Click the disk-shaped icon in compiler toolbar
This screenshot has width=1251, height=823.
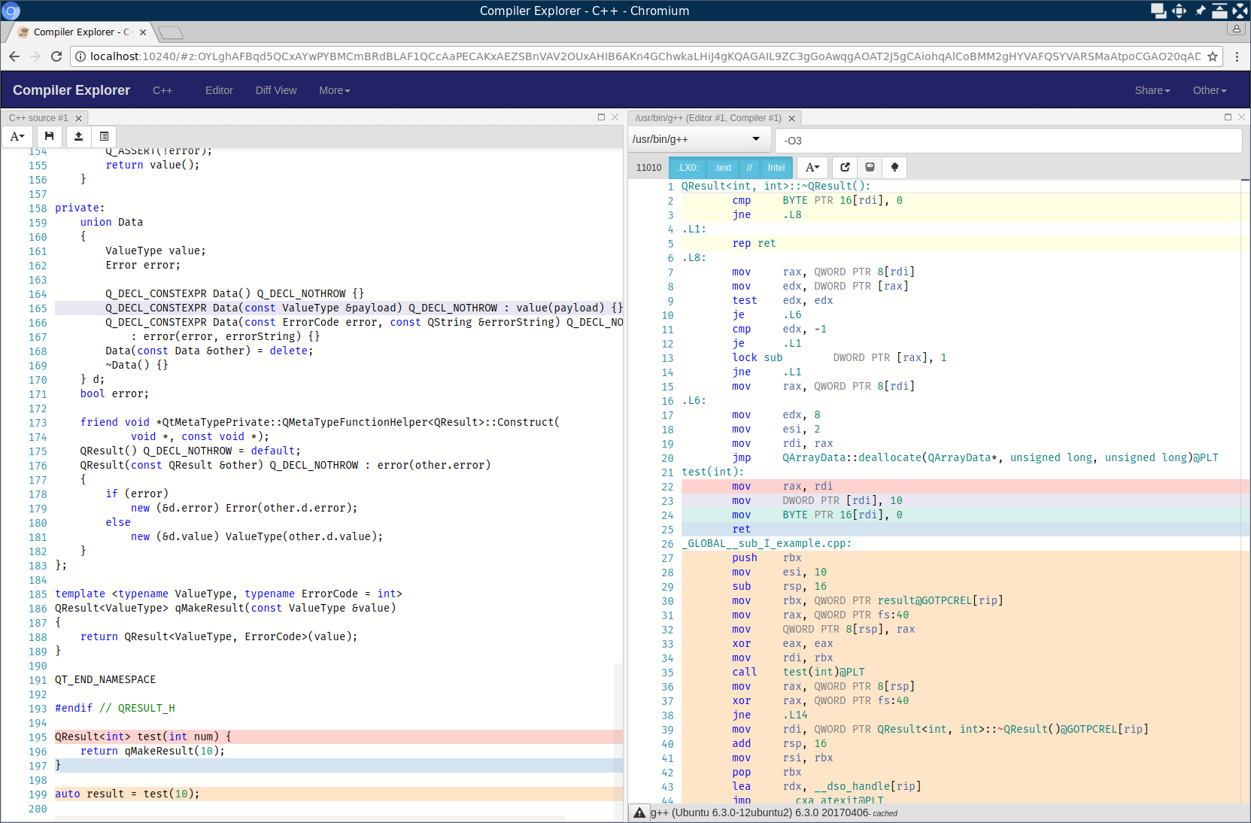coord(870,167)
